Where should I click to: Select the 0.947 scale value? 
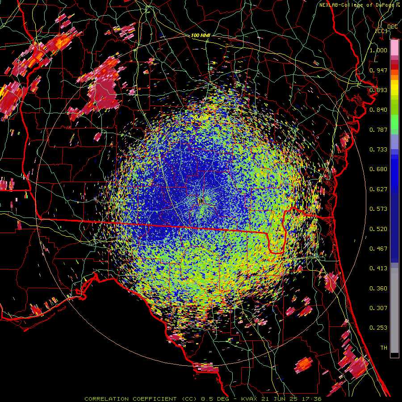(x=378, y=70)
